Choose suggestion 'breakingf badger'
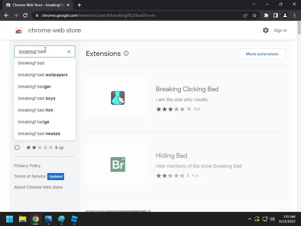The image size is (301, 226). (x=45, y=87)
